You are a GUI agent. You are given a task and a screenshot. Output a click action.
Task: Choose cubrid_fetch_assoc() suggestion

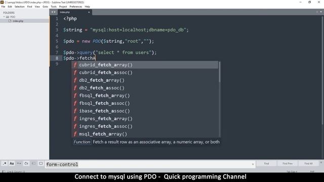[x=145, y=72]
